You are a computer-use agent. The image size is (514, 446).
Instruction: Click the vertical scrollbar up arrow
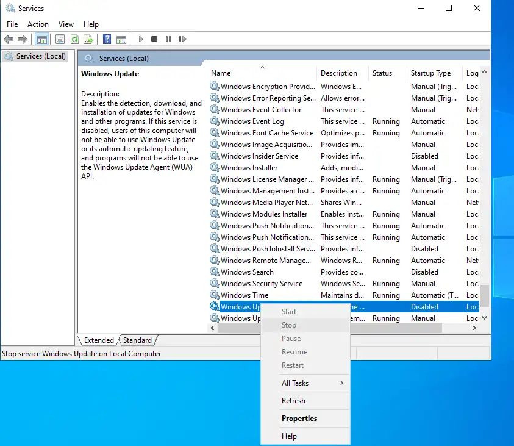(x=485, y=71)
